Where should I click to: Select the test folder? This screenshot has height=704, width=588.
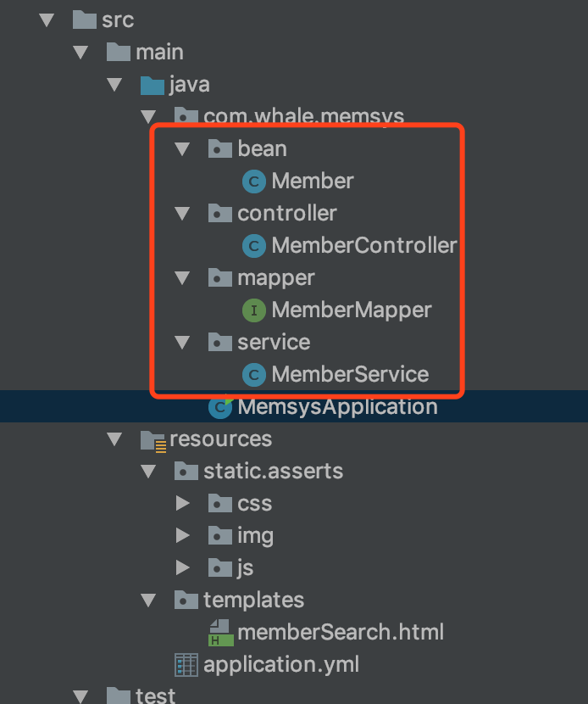pos(158,695)
